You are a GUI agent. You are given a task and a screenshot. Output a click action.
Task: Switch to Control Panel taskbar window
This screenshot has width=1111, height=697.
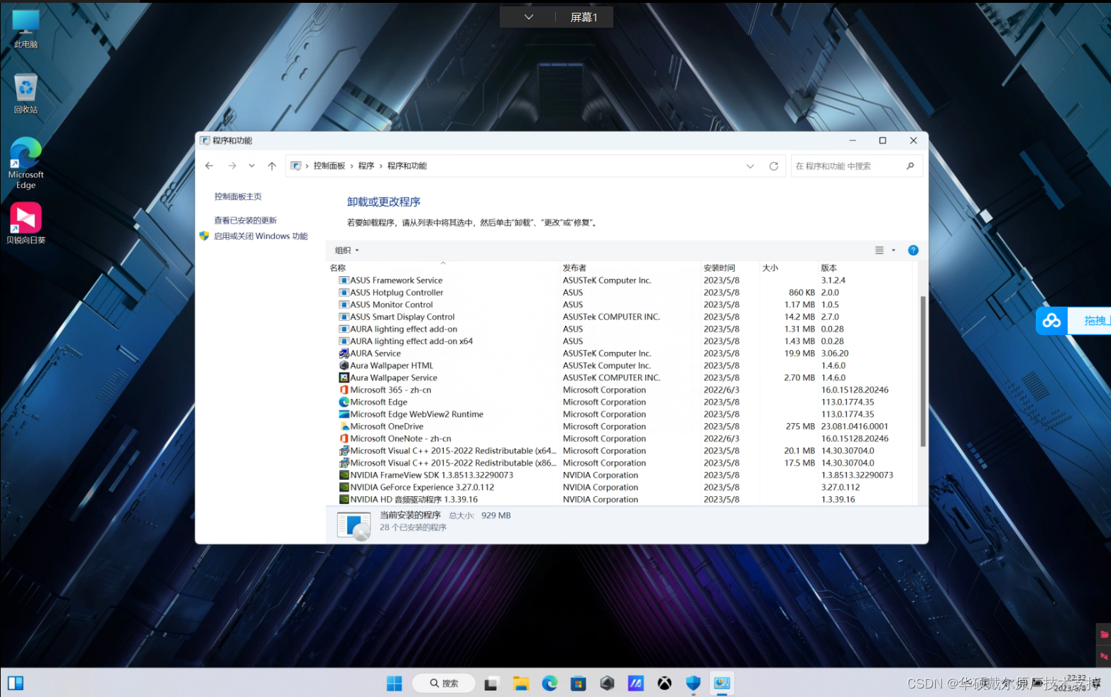[722, 684]
